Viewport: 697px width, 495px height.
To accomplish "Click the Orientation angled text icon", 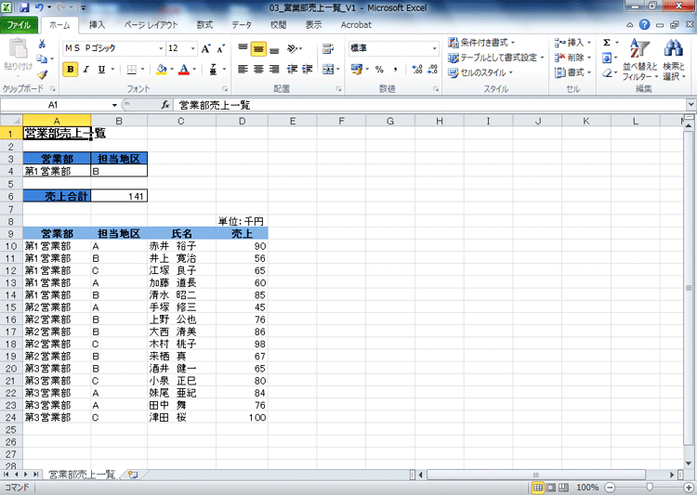I will [x=293, y=48].
